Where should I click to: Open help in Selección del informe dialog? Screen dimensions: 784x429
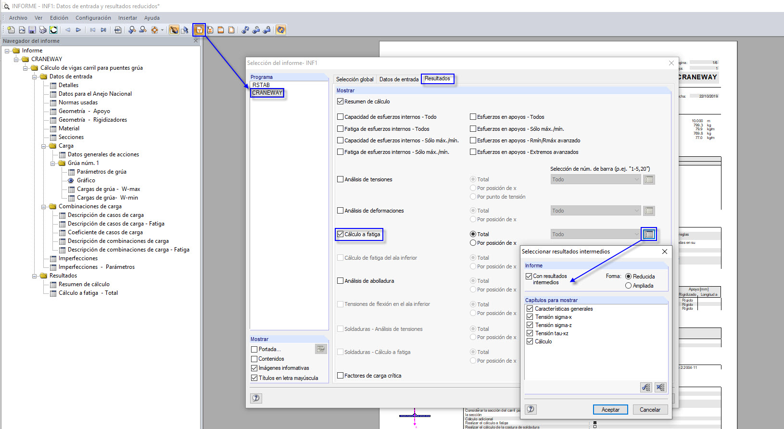256,398
